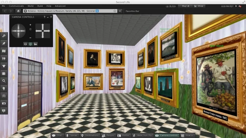Start media with the play arrow icon
The width and height of the screenshot is (246, 138).
[236, 6]
